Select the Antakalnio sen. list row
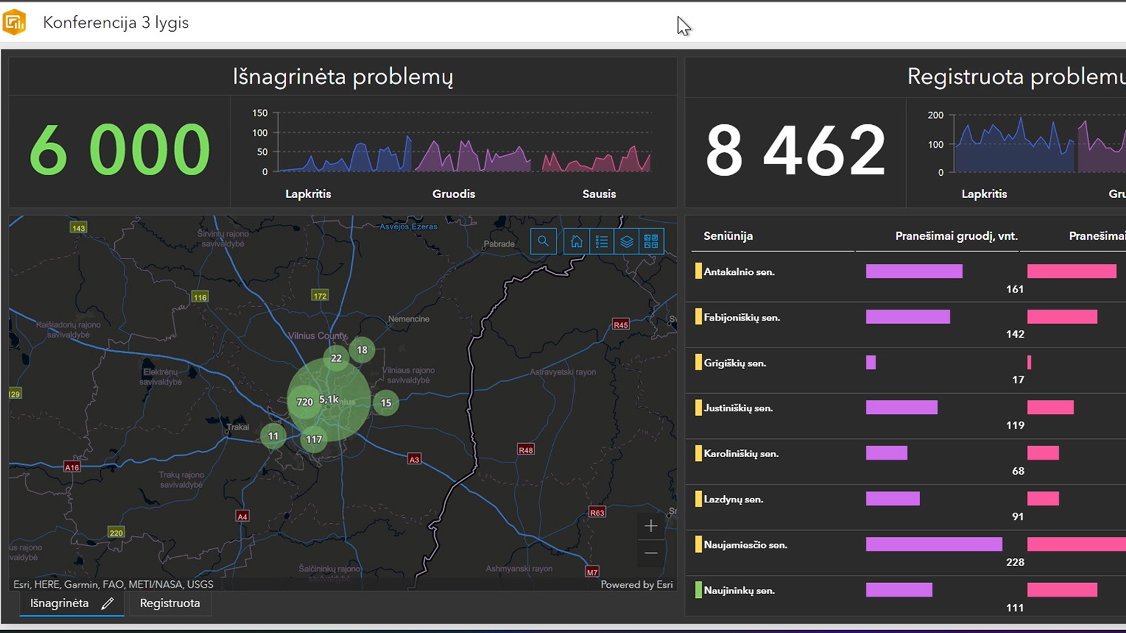 click(x=739, y=272)
